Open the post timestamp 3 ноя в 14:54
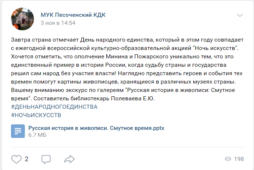254x170 pixels. click(x=58, y=23)
